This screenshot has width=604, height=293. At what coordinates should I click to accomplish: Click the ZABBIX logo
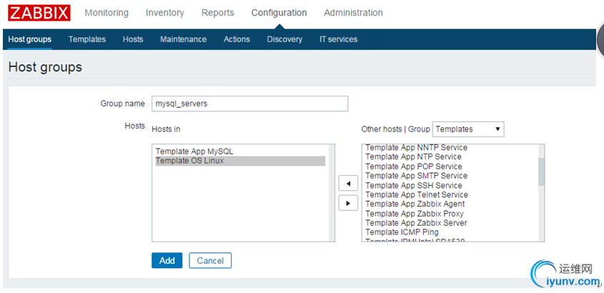pos(39,13)
